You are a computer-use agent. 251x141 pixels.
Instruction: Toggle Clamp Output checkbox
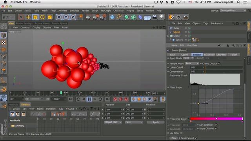tap(219, 63)
